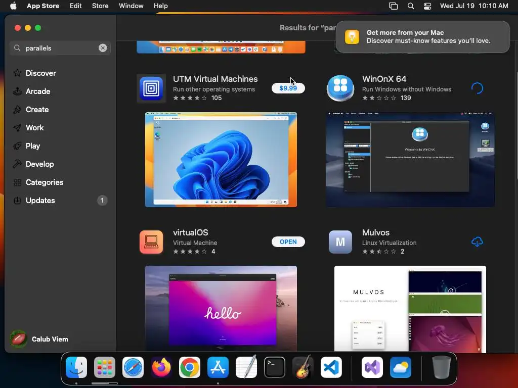The image size is (518, 388).
Task: View the UTM Windows 11 screenshot
Action: [x=221, y=160]
